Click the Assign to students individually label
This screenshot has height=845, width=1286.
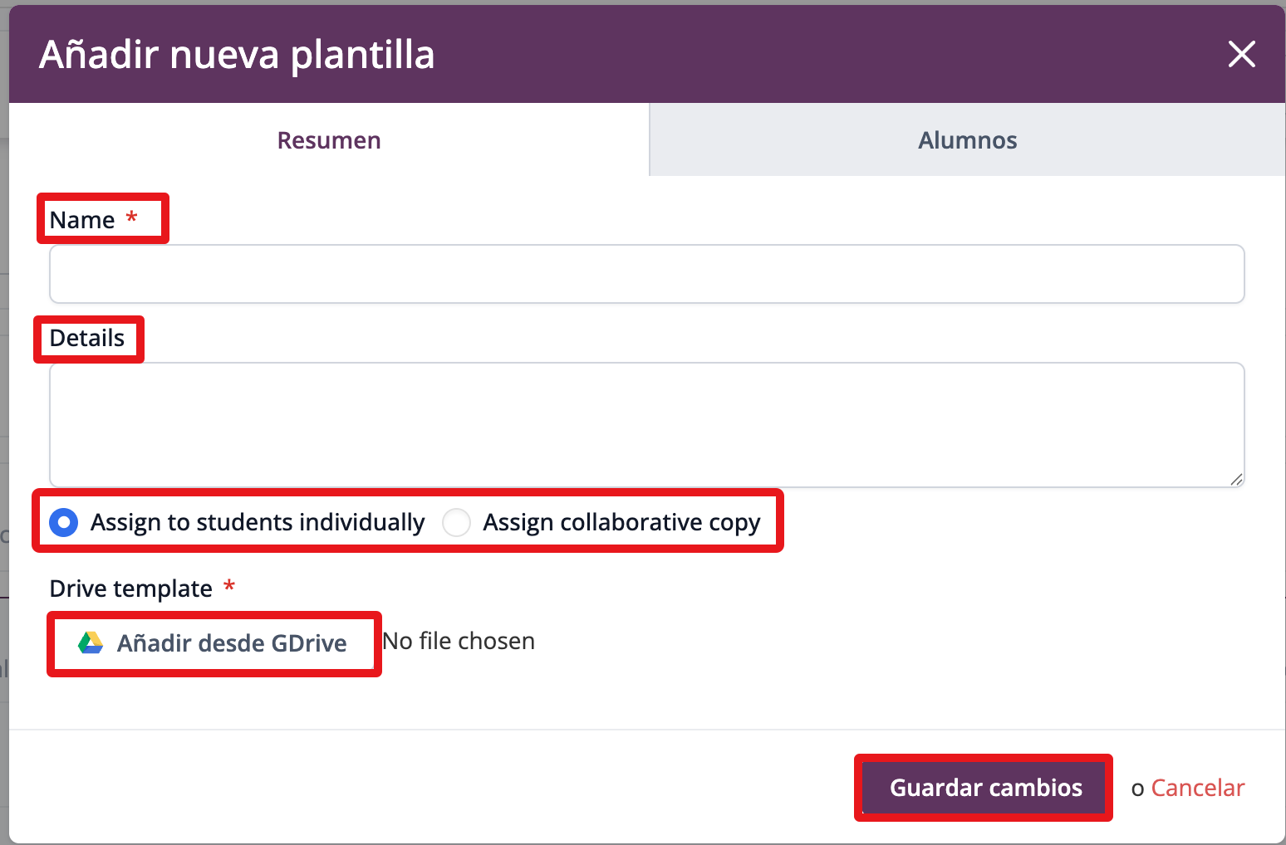tap(258, 522)
